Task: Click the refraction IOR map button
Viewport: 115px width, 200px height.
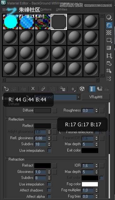Action: (x=102, y=166)
